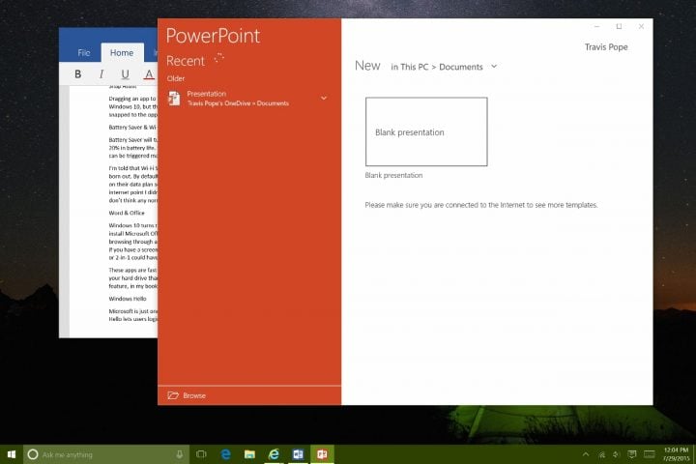Click the Presentation file name text
The width and height of the screenshot is (696, 464).
click(207, 94)
